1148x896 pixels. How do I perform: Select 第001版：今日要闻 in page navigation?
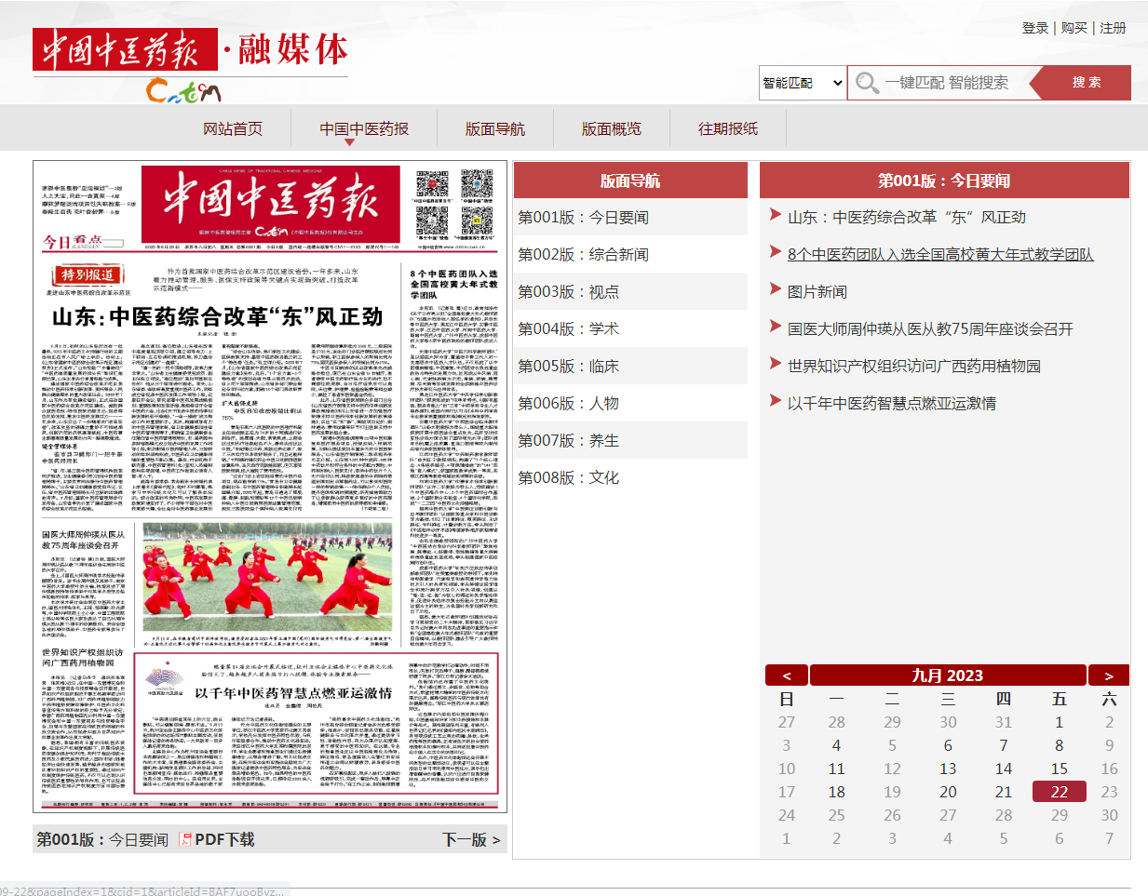584,217
